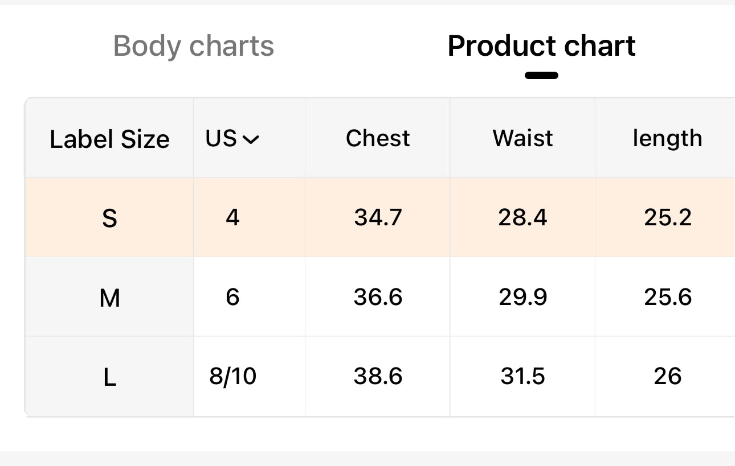Screen dimensions: 735x466
Task: Click the 38.6 chest value
Action: 378,376
